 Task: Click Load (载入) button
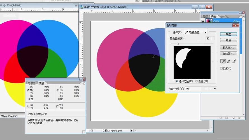click(229, 48)
